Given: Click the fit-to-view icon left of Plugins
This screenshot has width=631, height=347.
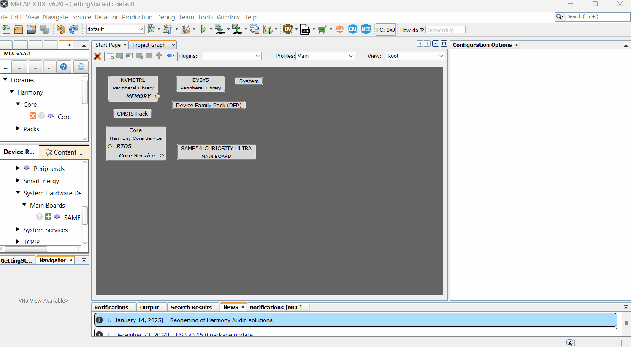Looking at the screenshot, I should coord(171,56).
